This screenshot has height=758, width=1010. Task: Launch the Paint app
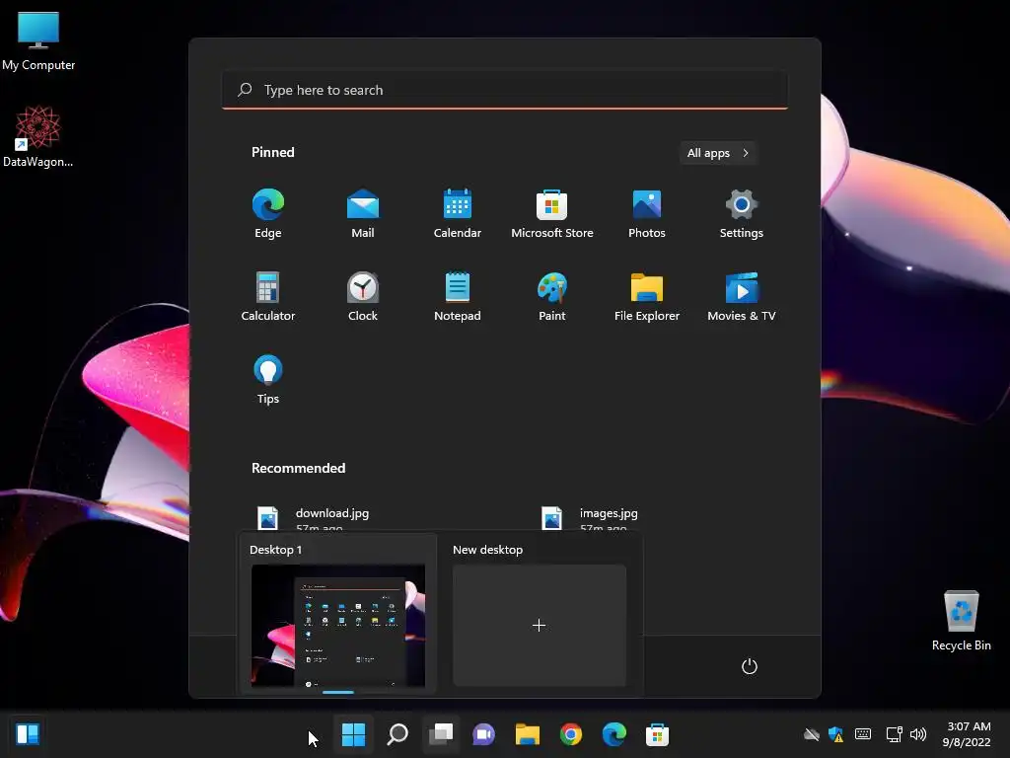[552, 296]
